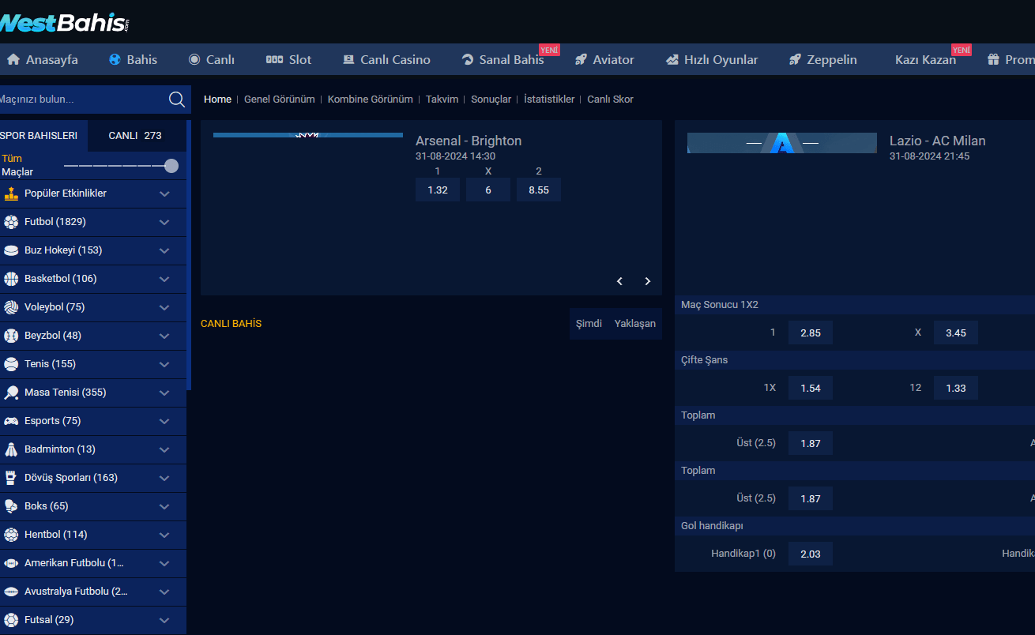Click the Anasayfa home icon

click(x=13, y=59)
